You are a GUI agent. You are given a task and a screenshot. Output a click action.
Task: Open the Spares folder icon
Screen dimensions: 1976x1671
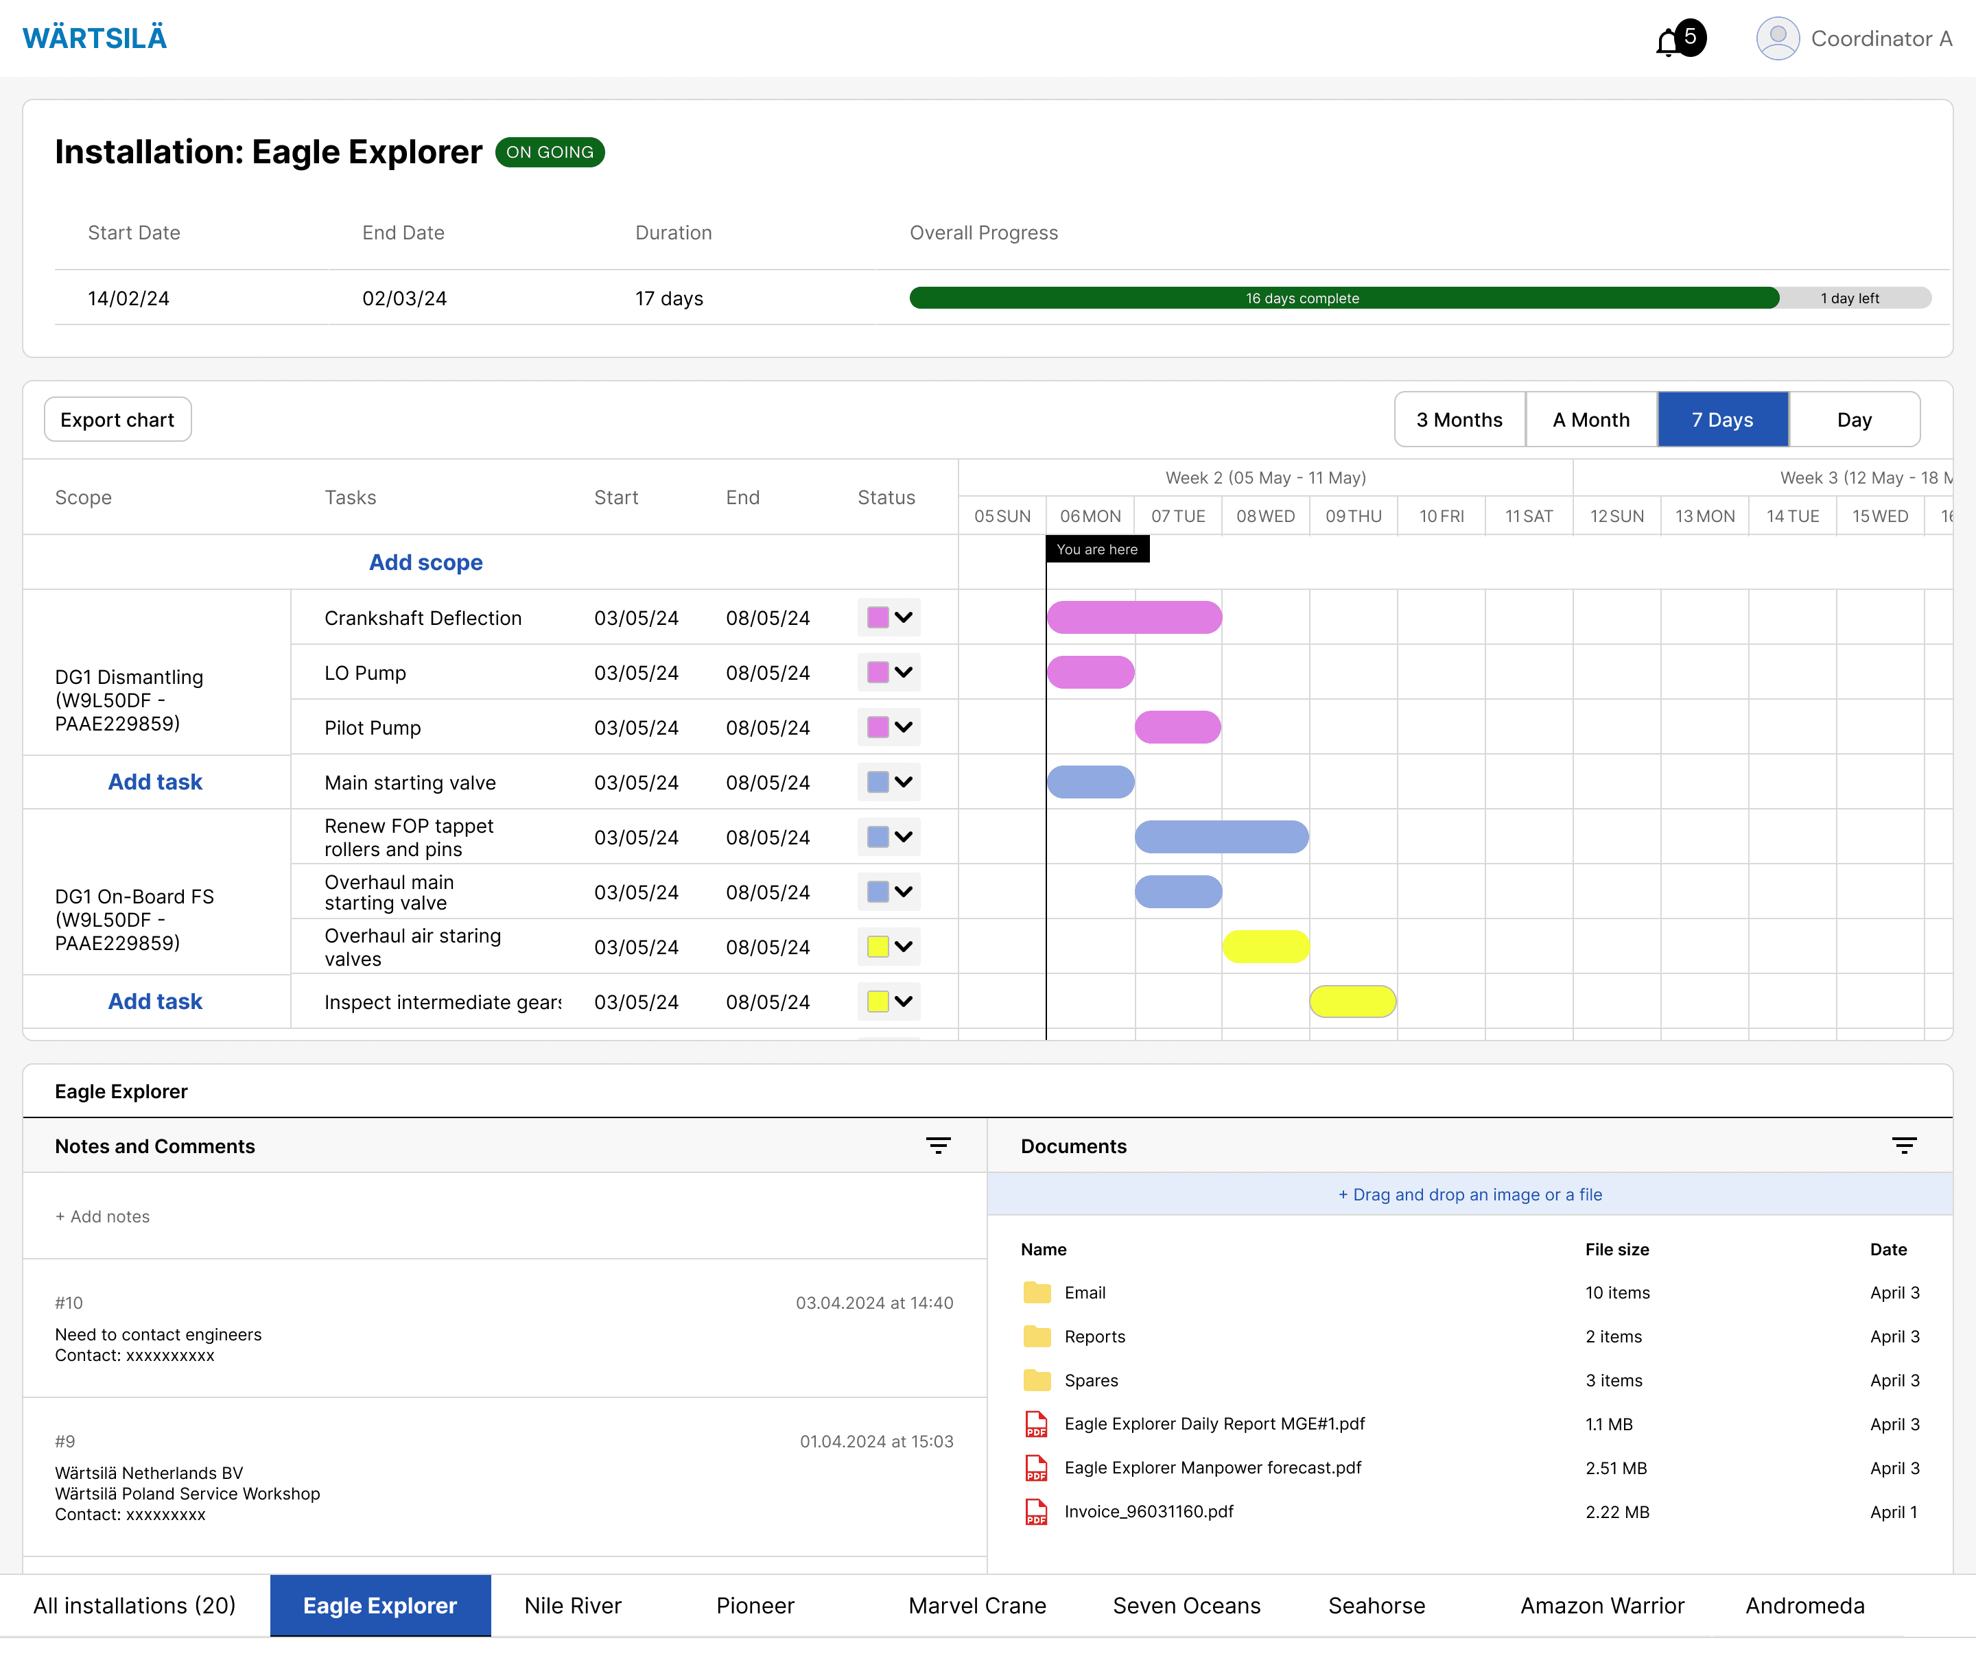pos(1037,1380)
